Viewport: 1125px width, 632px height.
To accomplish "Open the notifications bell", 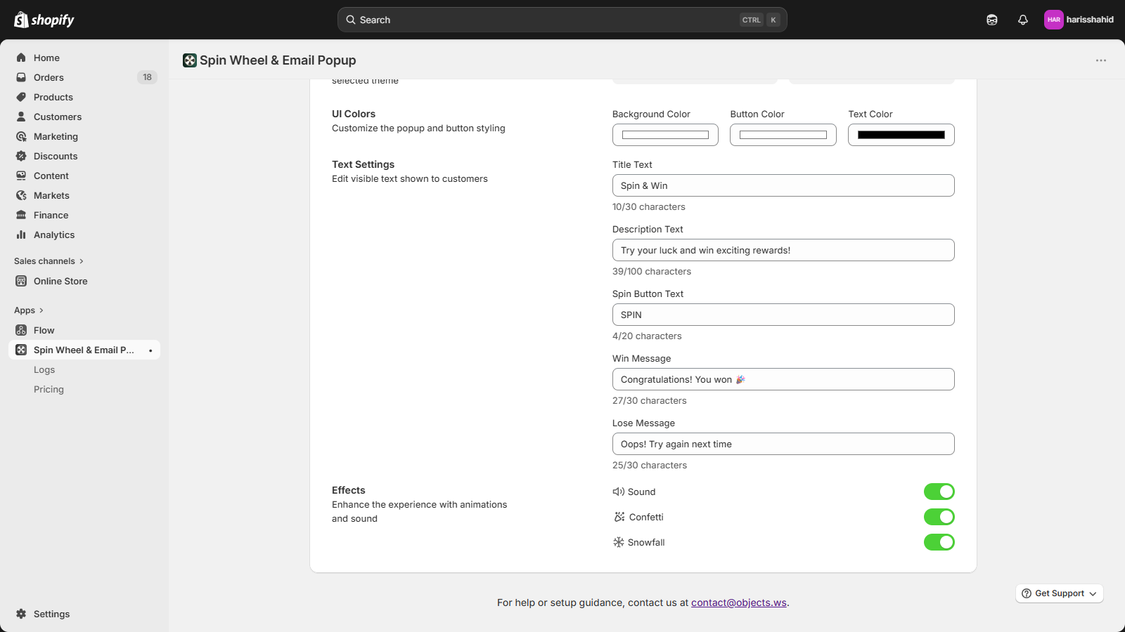I will pos(1023,20).
